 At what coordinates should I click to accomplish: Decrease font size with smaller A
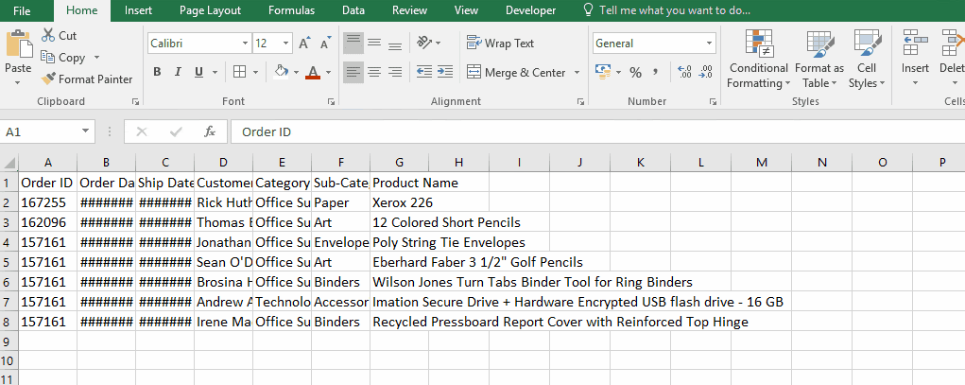(325, 44)
